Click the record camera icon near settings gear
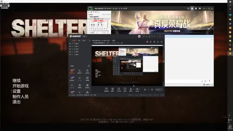The width and height of the screenshot is (233, 131). click(145, 90)
